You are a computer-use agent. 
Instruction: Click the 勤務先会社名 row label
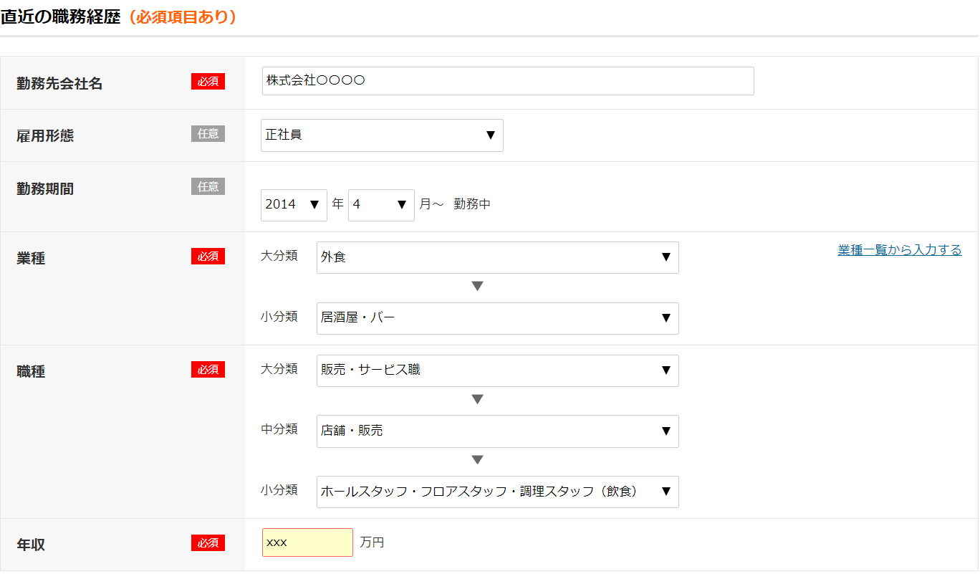point(59,84)
